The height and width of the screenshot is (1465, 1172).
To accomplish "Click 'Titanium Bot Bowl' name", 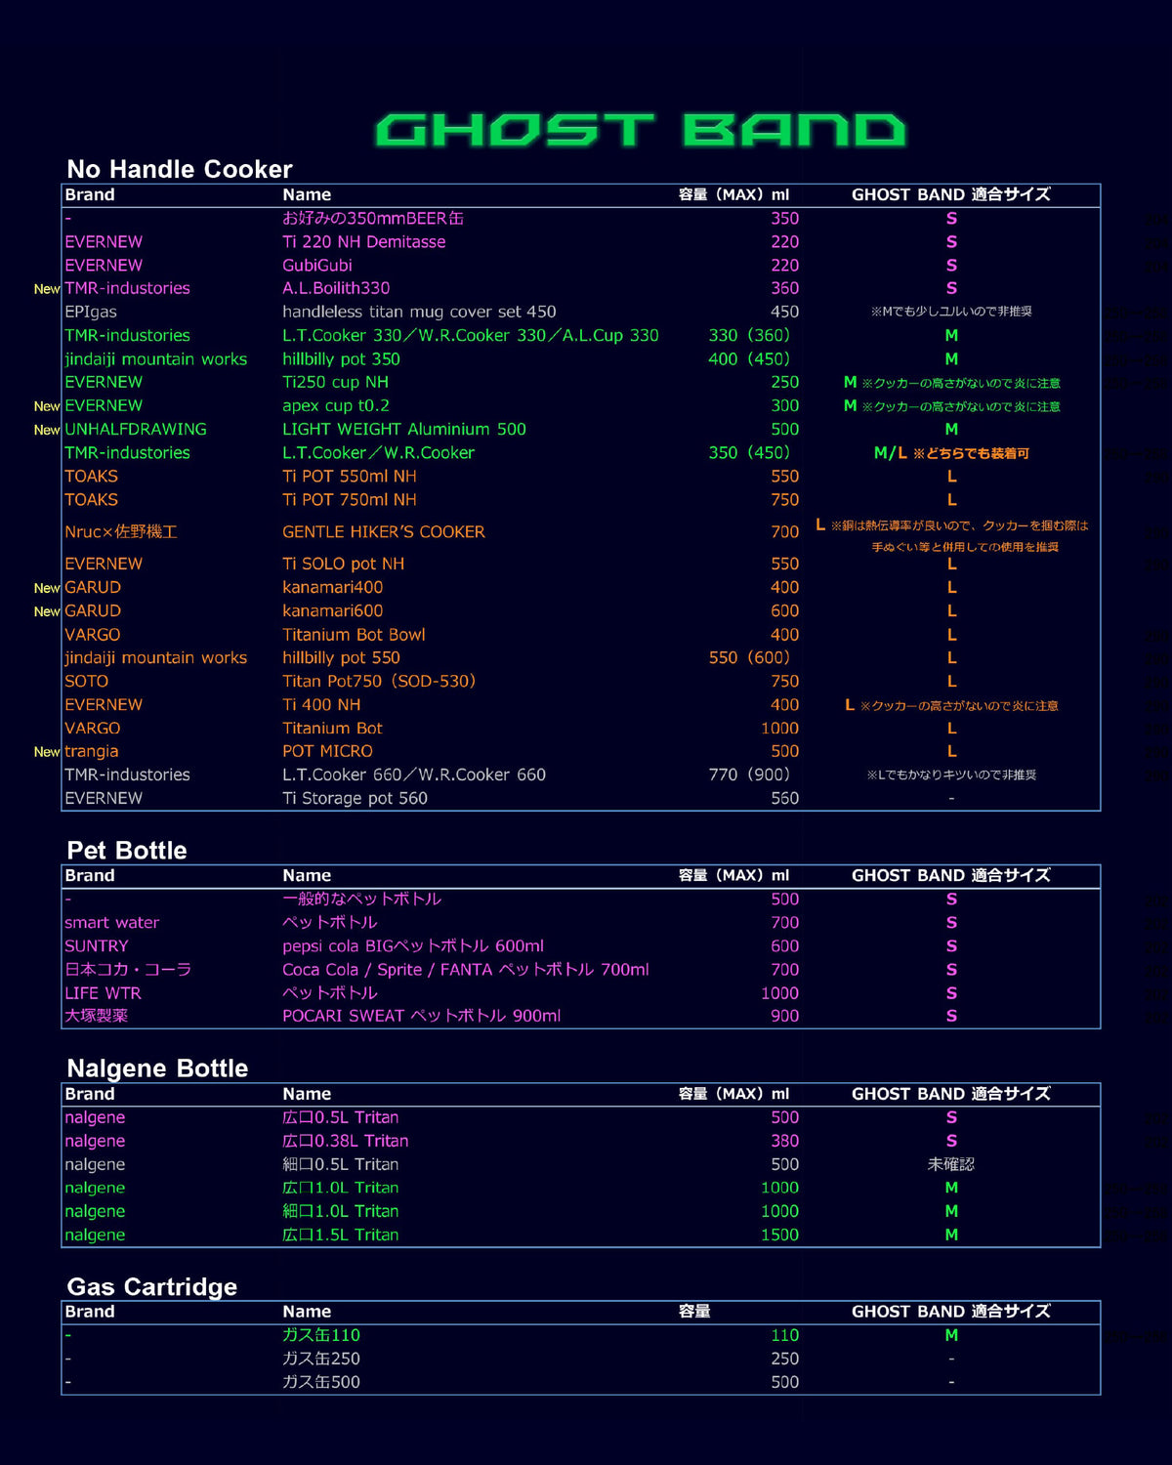I will pos(354,635).
